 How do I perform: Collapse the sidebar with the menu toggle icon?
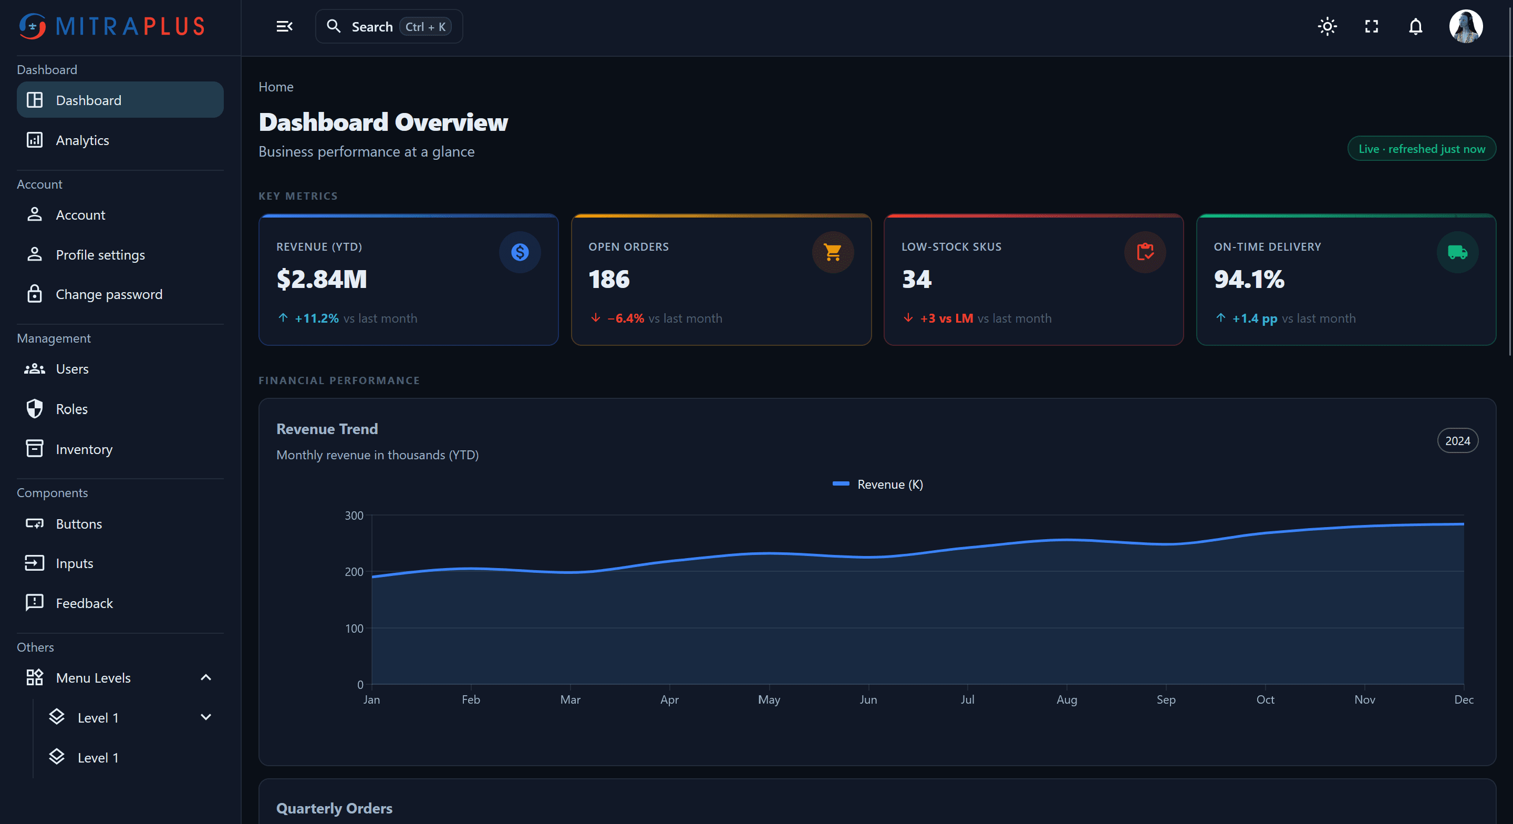284,26
